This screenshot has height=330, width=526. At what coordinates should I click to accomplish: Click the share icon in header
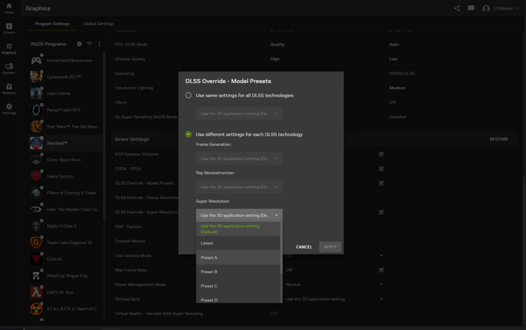point(457,8)
